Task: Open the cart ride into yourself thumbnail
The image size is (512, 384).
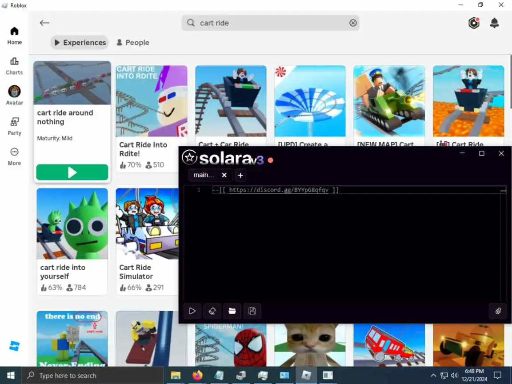Action: tap(72, 224)
